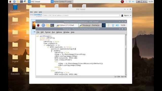The image size is (162, 91).
Task: Open the Options menu in IDLE editor
Action: (59, 32)
